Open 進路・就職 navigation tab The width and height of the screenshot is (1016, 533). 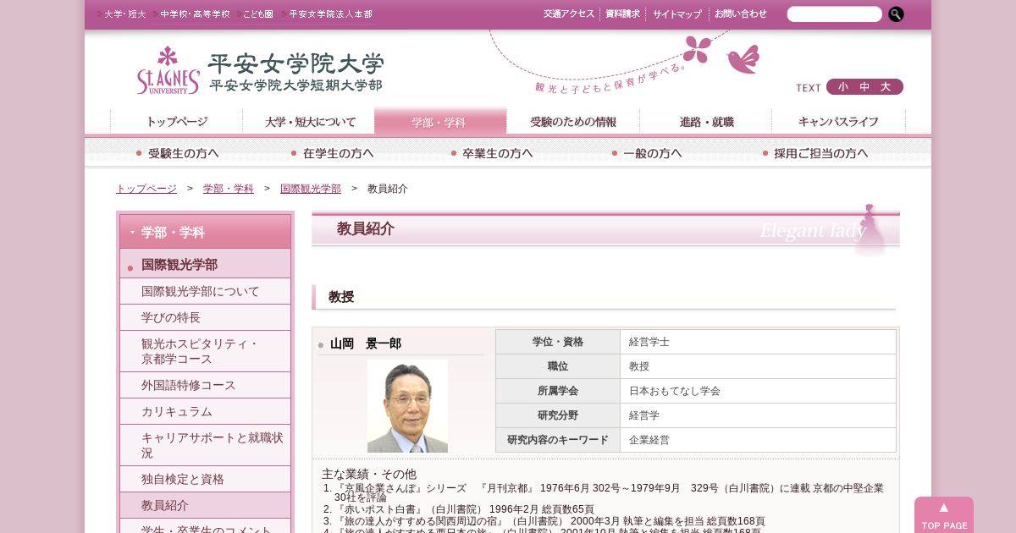point(706,121)
